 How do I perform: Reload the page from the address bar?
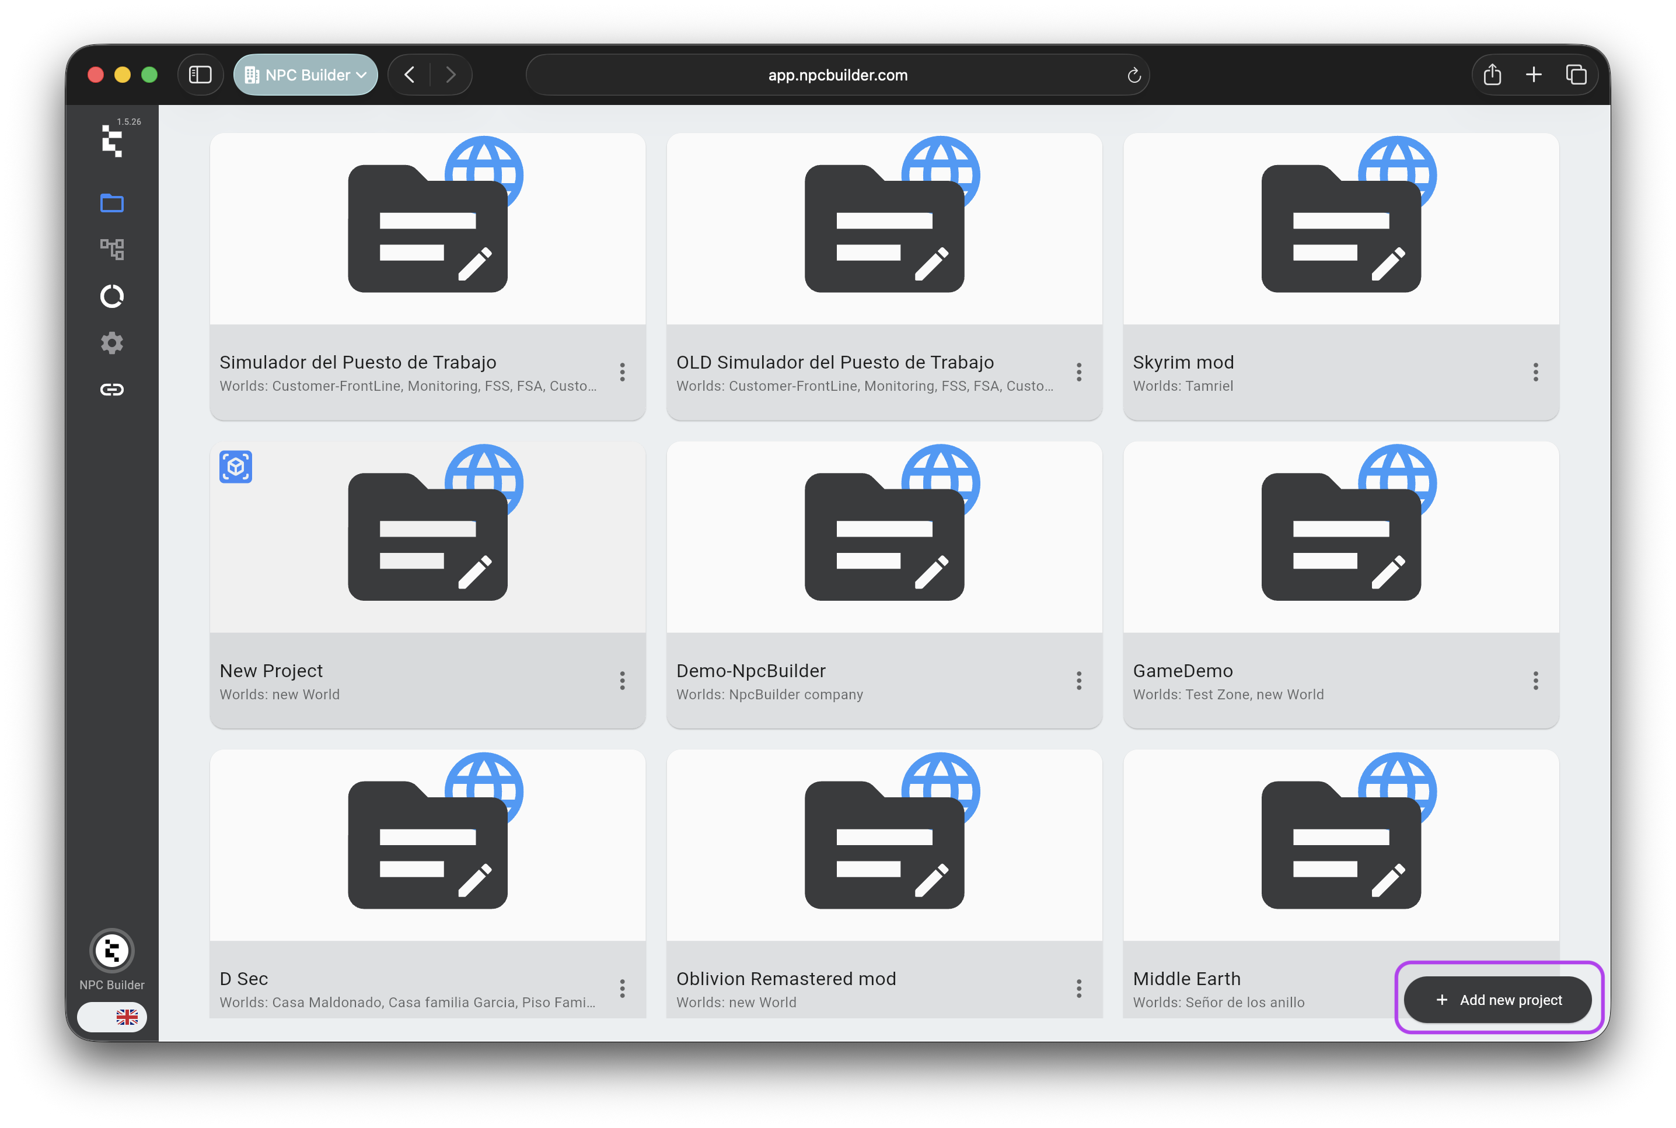(x=1133, y=75)
